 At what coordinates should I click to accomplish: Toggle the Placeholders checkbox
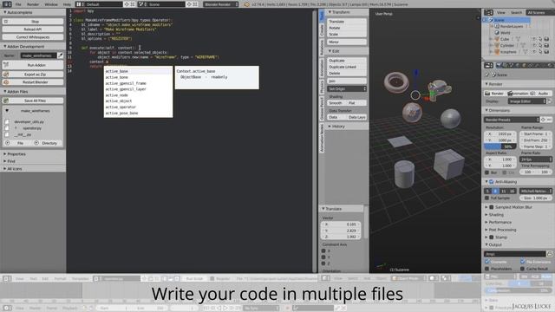[487, 269]
